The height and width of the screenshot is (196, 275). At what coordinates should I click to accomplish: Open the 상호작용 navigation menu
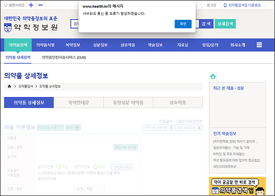click(x=128, y=45)
